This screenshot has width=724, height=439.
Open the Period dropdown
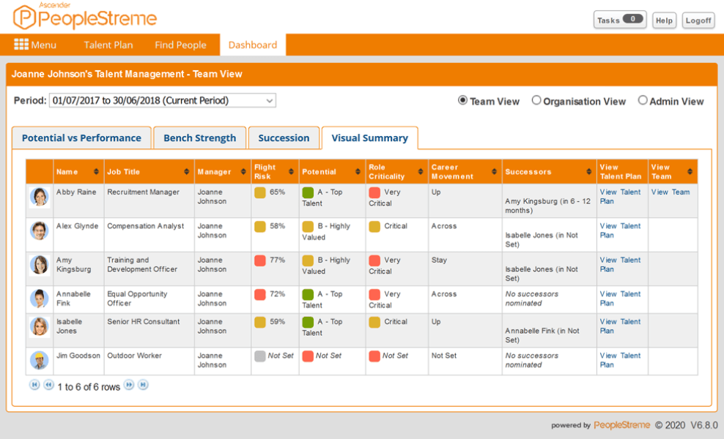click(x=268, y=100)
